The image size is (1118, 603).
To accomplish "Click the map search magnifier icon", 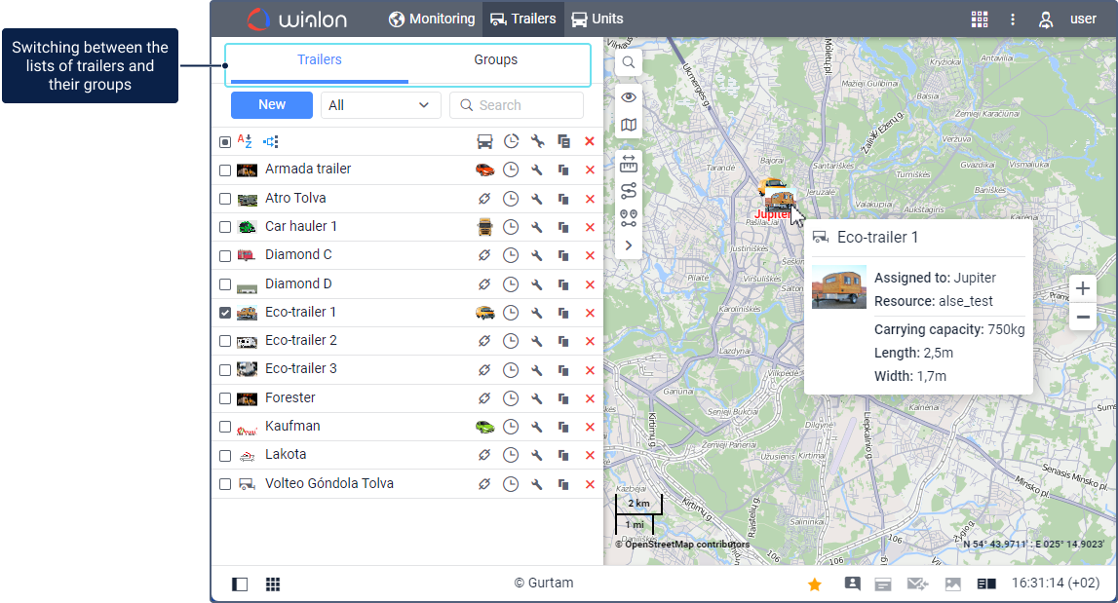I will point(628,62).
